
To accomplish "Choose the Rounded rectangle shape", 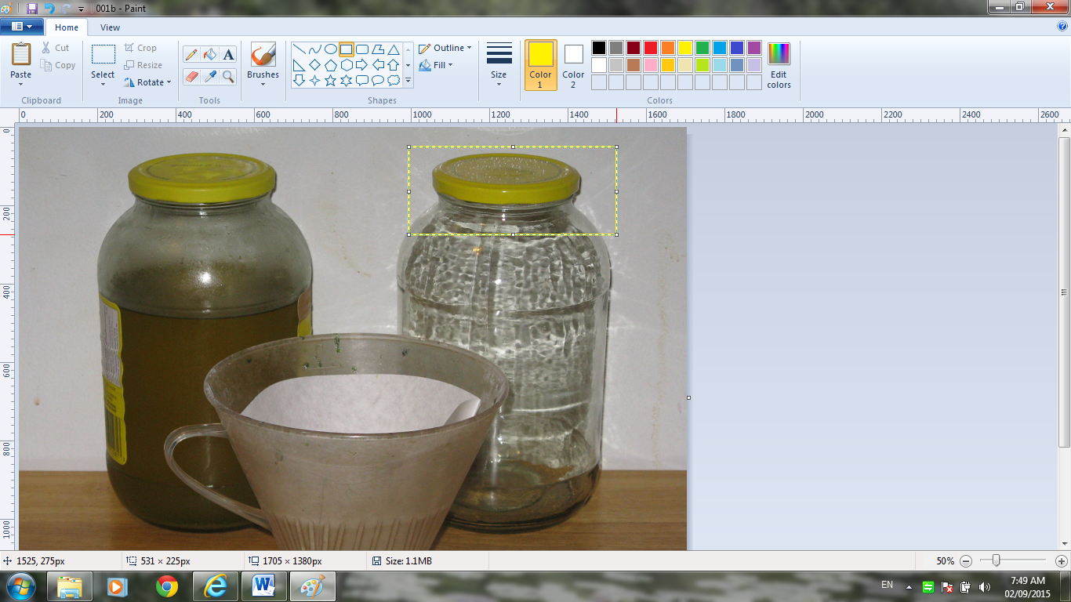I will (x=361, y=49).
